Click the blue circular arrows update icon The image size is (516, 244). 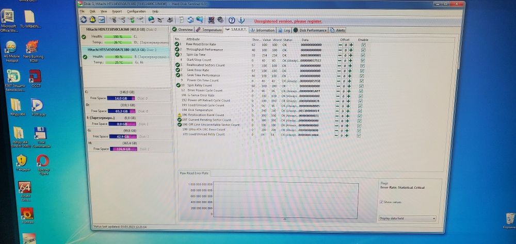[x=190, y=20]
